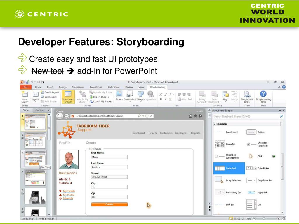
Task: Click the PowerPoint help question mark icon
Action: tap(284, 87)
